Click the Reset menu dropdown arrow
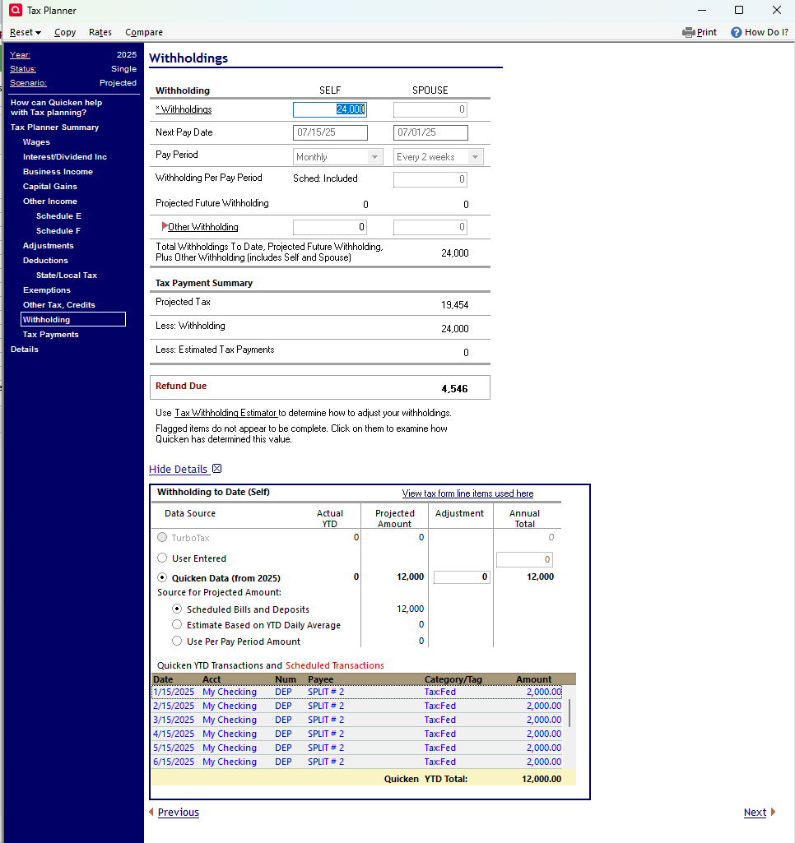The width and height of the screenshot is (795, 843). 38,33
